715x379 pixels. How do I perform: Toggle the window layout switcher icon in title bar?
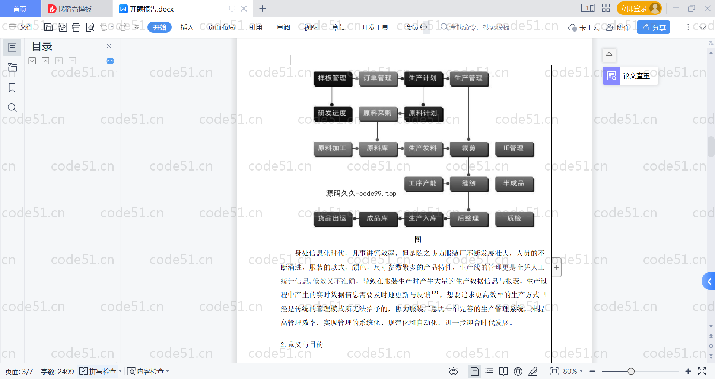pyautogui.click(x=588, y=8)
